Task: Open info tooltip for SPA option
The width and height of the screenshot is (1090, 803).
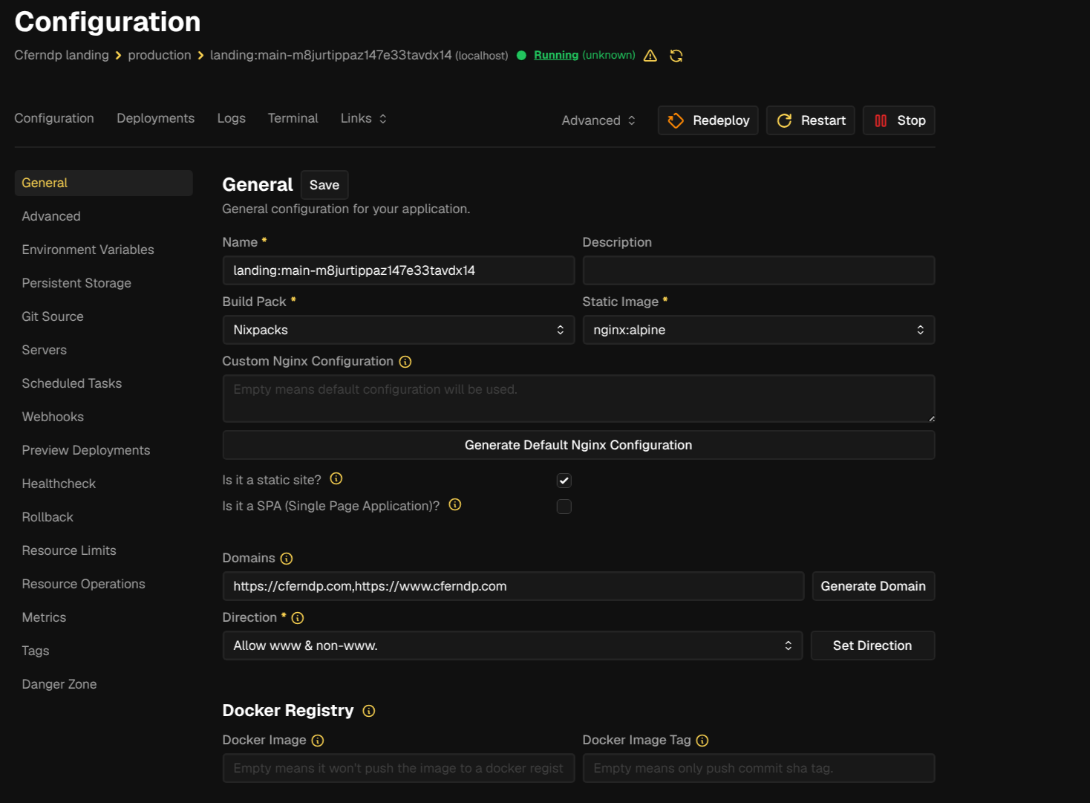Action: 455,505
